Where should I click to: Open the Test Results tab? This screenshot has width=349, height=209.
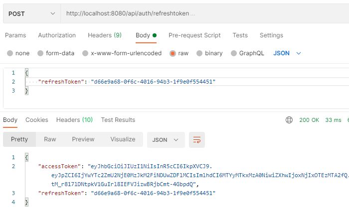[118, 120]
